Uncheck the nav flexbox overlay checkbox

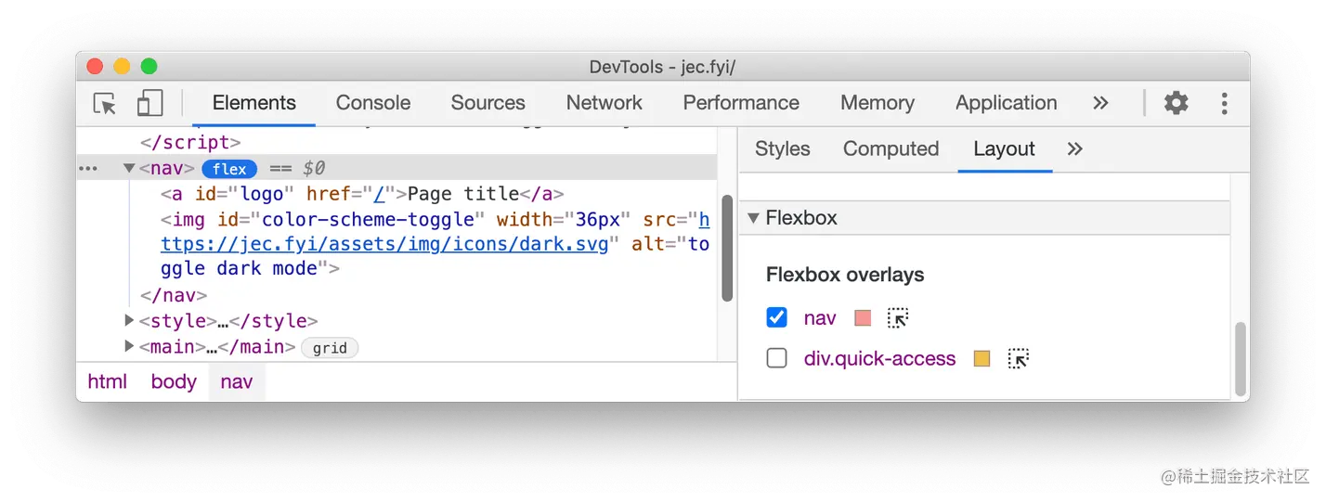tap(777, 318)
